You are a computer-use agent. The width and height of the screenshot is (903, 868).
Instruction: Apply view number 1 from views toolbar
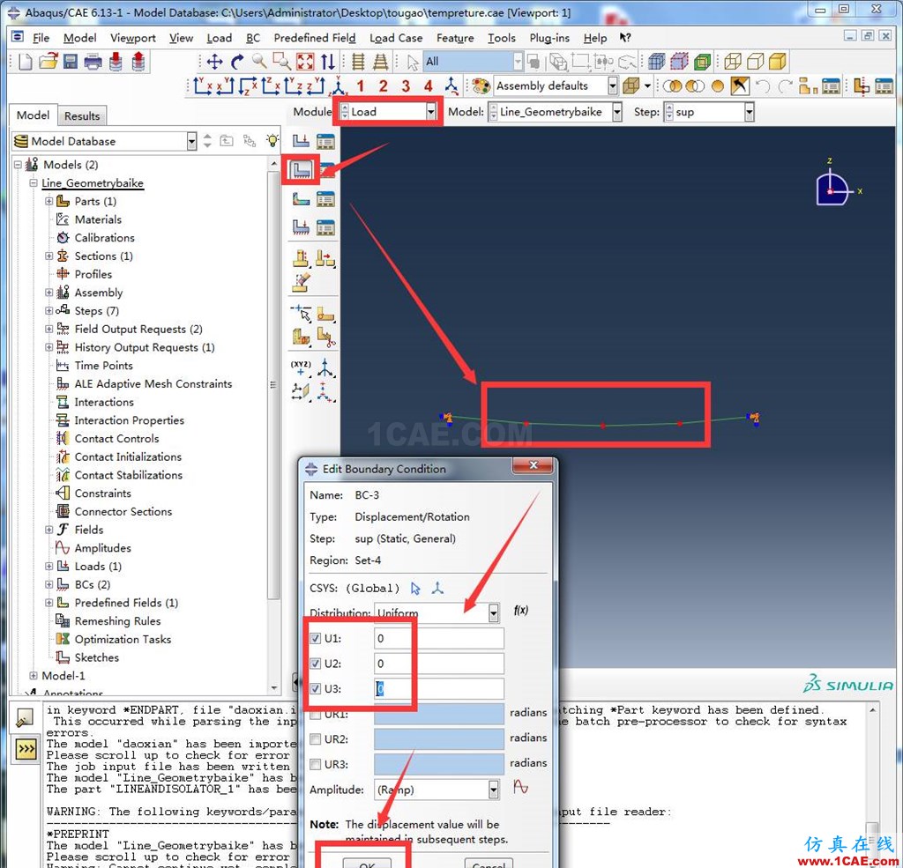361,86
